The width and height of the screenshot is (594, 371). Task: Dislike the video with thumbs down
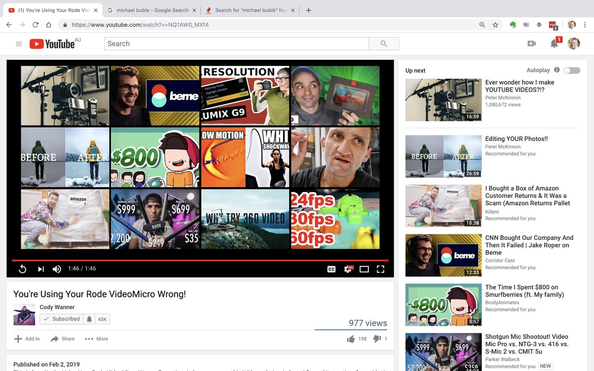pos(377,339)
